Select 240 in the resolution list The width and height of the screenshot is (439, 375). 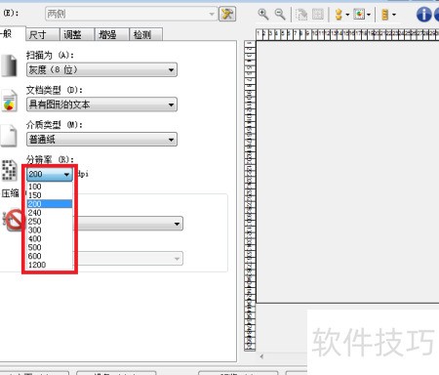click(x=50, y=213)
